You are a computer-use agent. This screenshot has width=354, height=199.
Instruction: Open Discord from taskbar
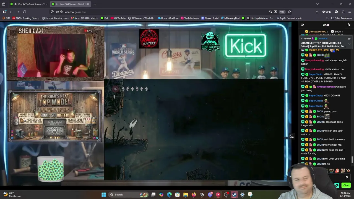[210, 195]
